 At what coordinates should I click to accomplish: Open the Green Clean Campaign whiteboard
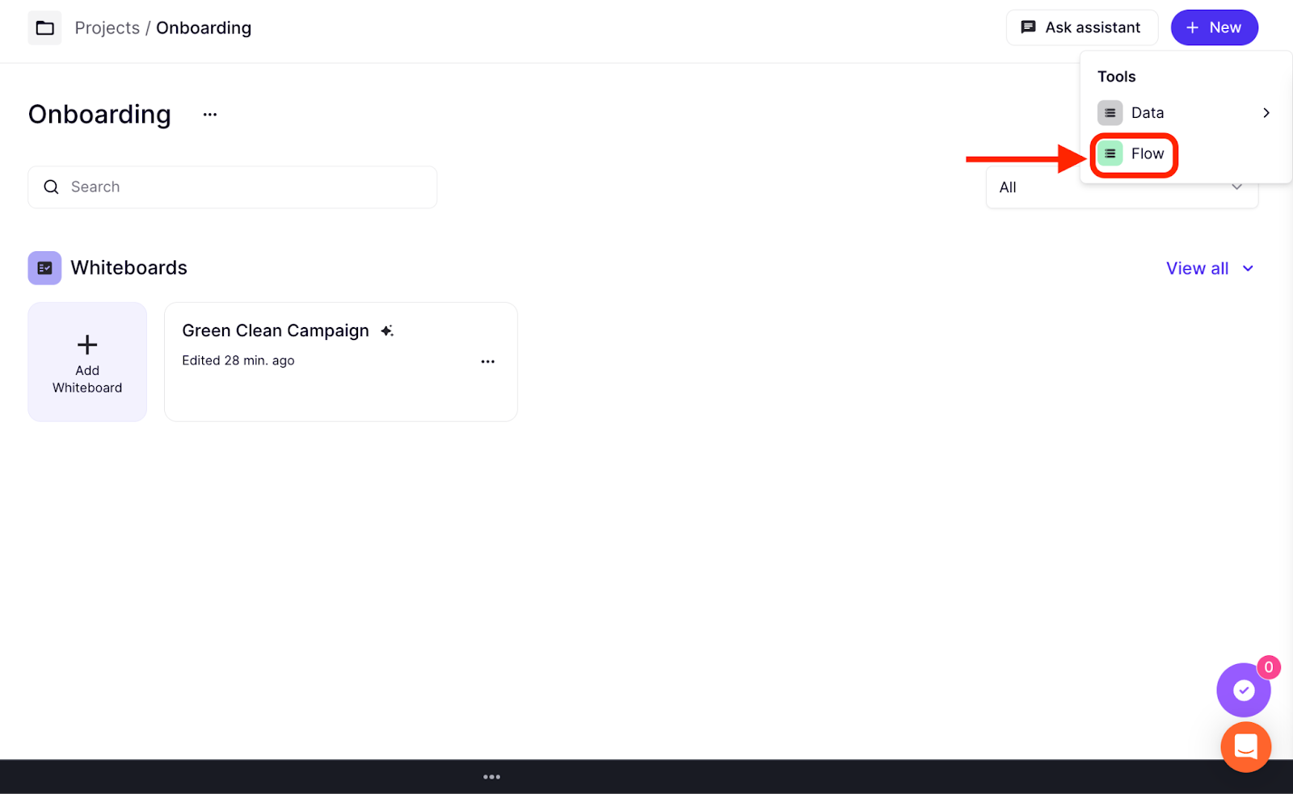click(x=276, y=331)
